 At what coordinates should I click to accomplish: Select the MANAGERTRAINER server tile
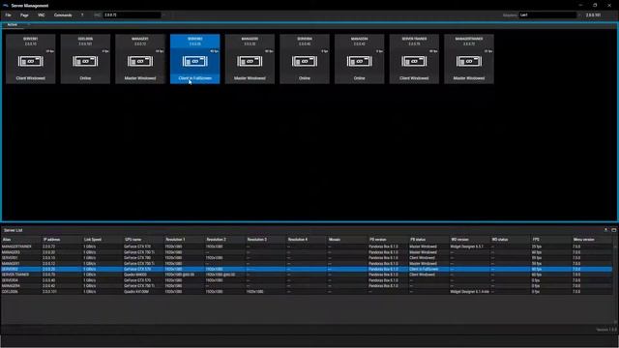(469, 59)
